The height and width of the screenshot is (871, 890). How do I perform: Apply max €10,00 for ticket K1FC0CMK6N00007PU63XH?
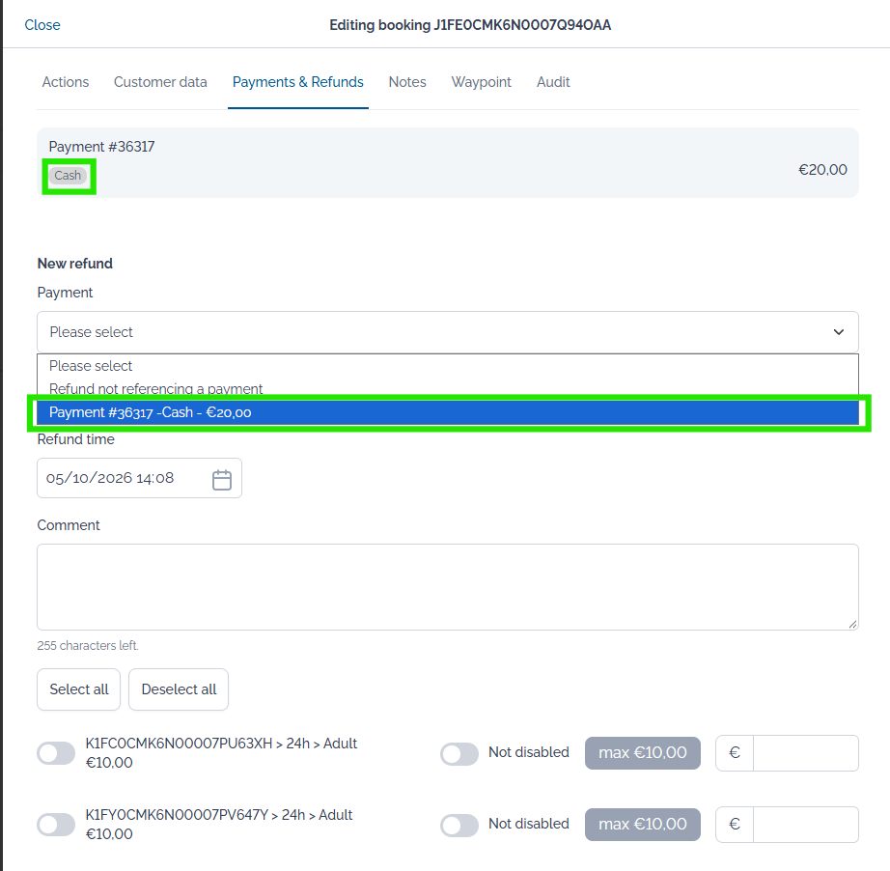click(643, 753)
